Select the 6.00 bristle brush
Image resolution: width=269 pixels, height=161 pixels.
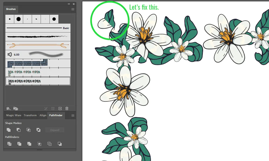[x=38, y=54]
